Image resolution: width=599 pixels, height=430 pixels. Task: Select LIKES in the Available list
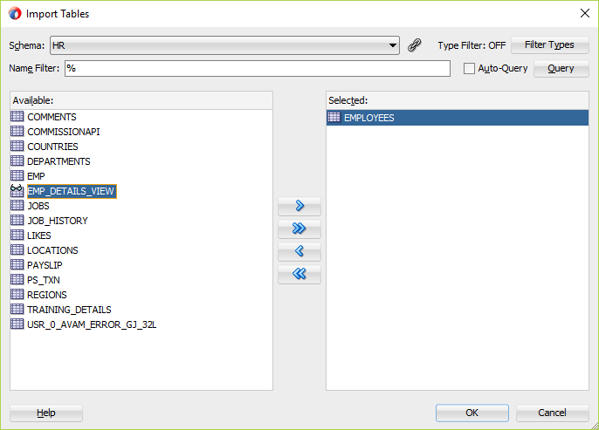tap(39, 235)
